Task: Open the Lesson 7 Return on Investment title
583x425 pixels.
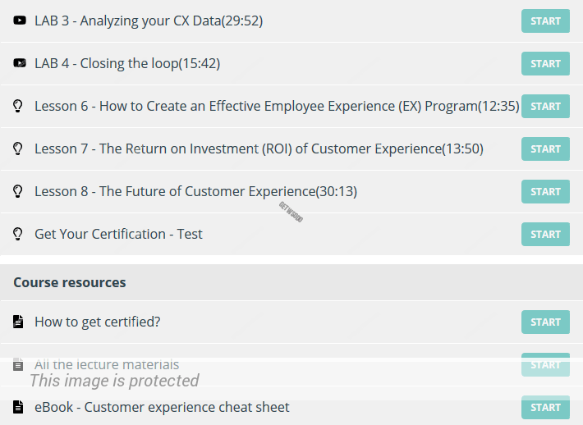Action: pyautogui.click(x=259, y=149)
